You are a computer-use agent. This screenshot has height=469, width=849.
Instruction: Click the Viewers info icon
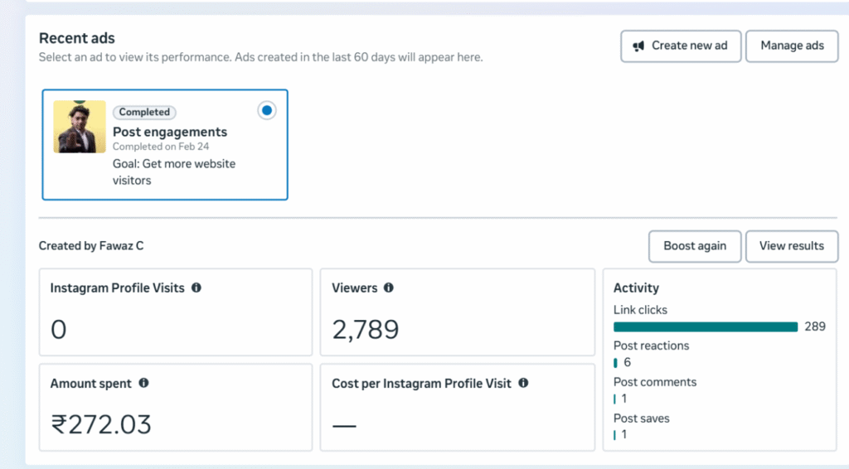point(389,288)
